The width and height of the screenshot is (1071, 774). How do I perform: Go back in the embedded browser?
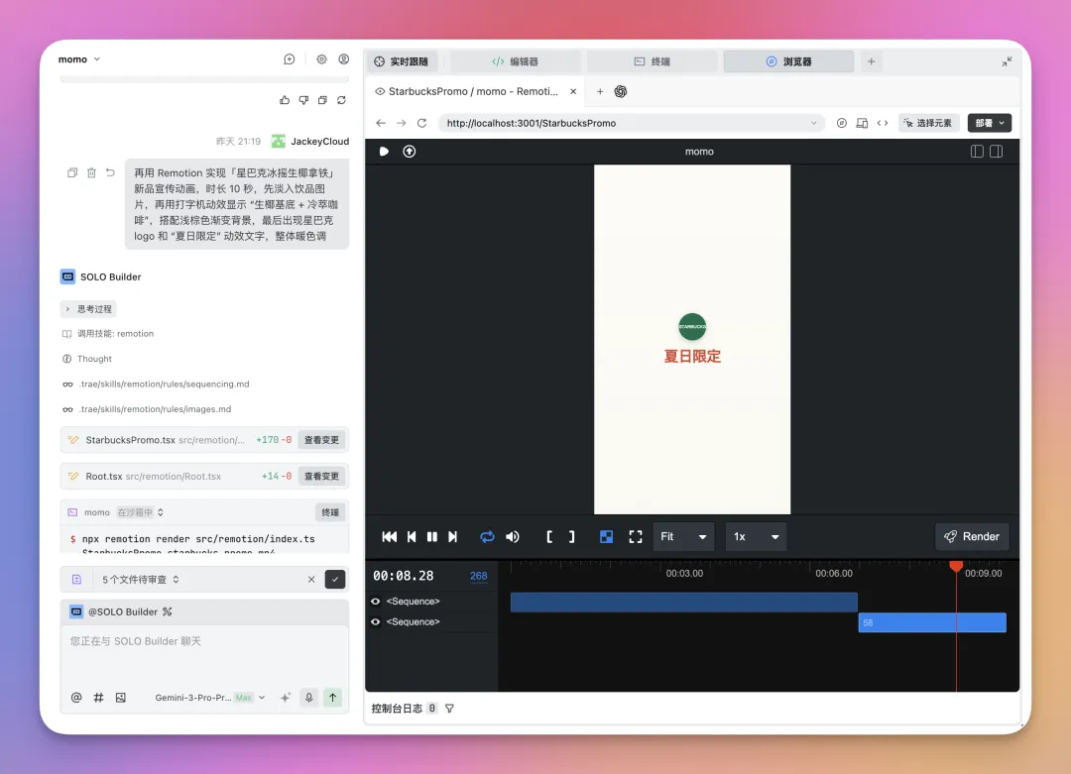[381, 123]
